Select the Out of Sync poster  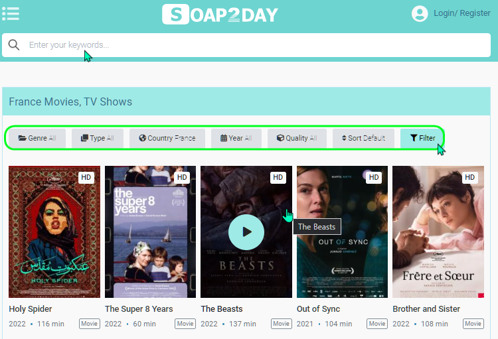tap(342, 232)
